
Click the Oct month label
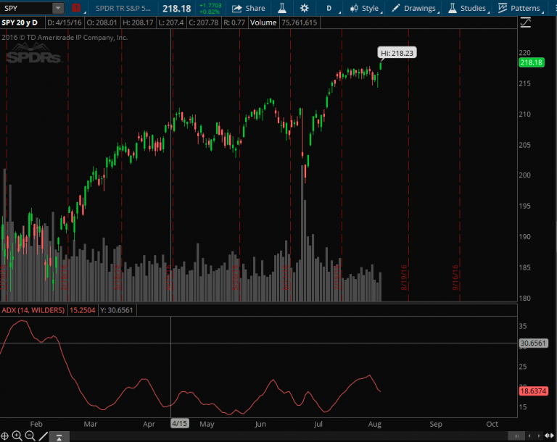coord(492,424)
